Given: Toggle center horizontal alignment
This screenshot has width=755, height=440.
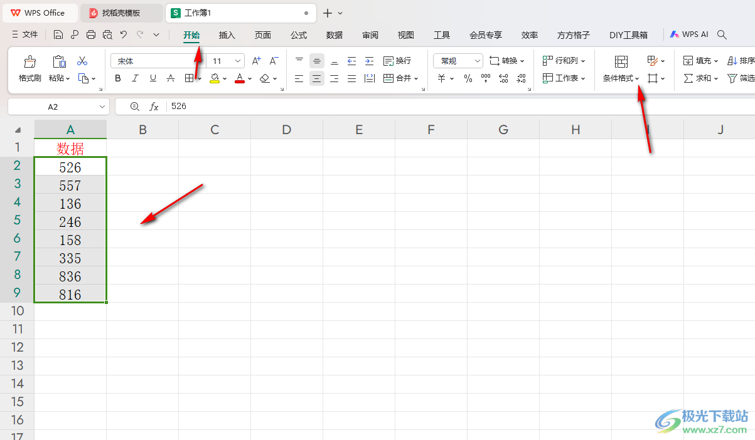Looking at the screenshot, I should point(317,78).
